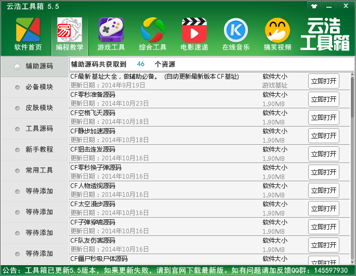356x276 pixels.
Task: Click the list's vertical scrollbar thumb
Action: click(x=352, y=97)
